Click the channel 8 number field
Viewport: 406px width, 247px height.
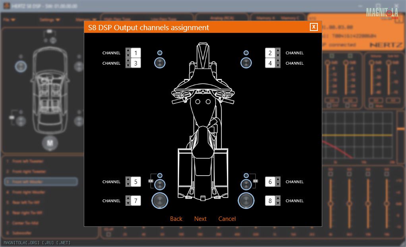coord(270,201)
